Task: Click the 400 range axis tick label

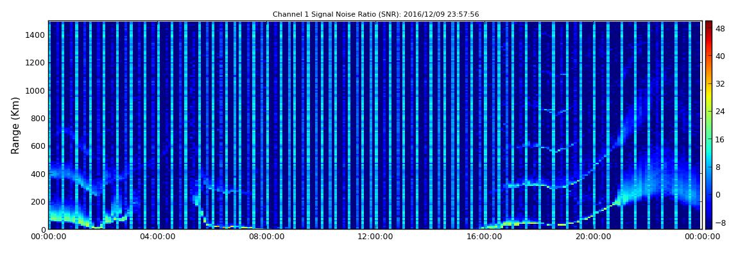Action: (38, 174)
